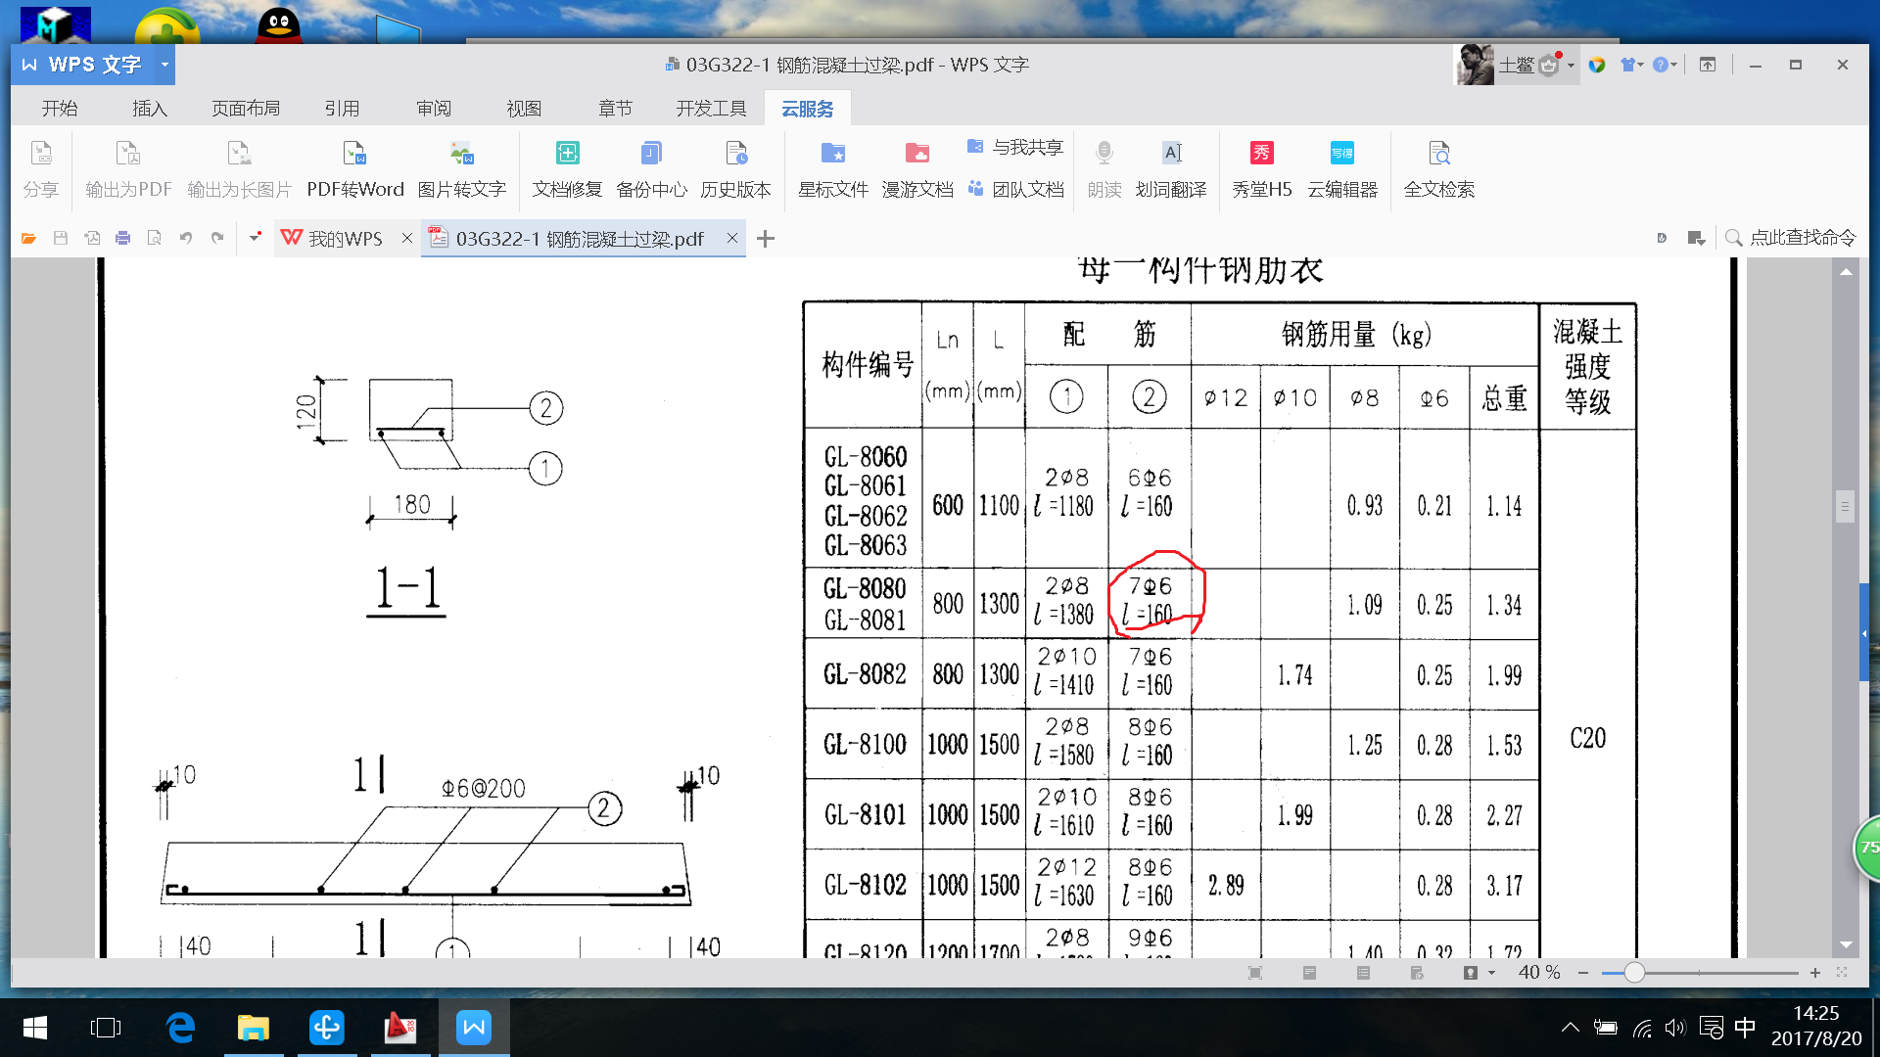The height and width of the screenshot is (1057, 1880).
Task: Open the help question-mark dropdown
Action: (x=1665, y=65)
